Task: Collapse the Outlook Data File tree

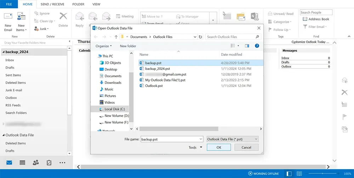Action: 4,135
